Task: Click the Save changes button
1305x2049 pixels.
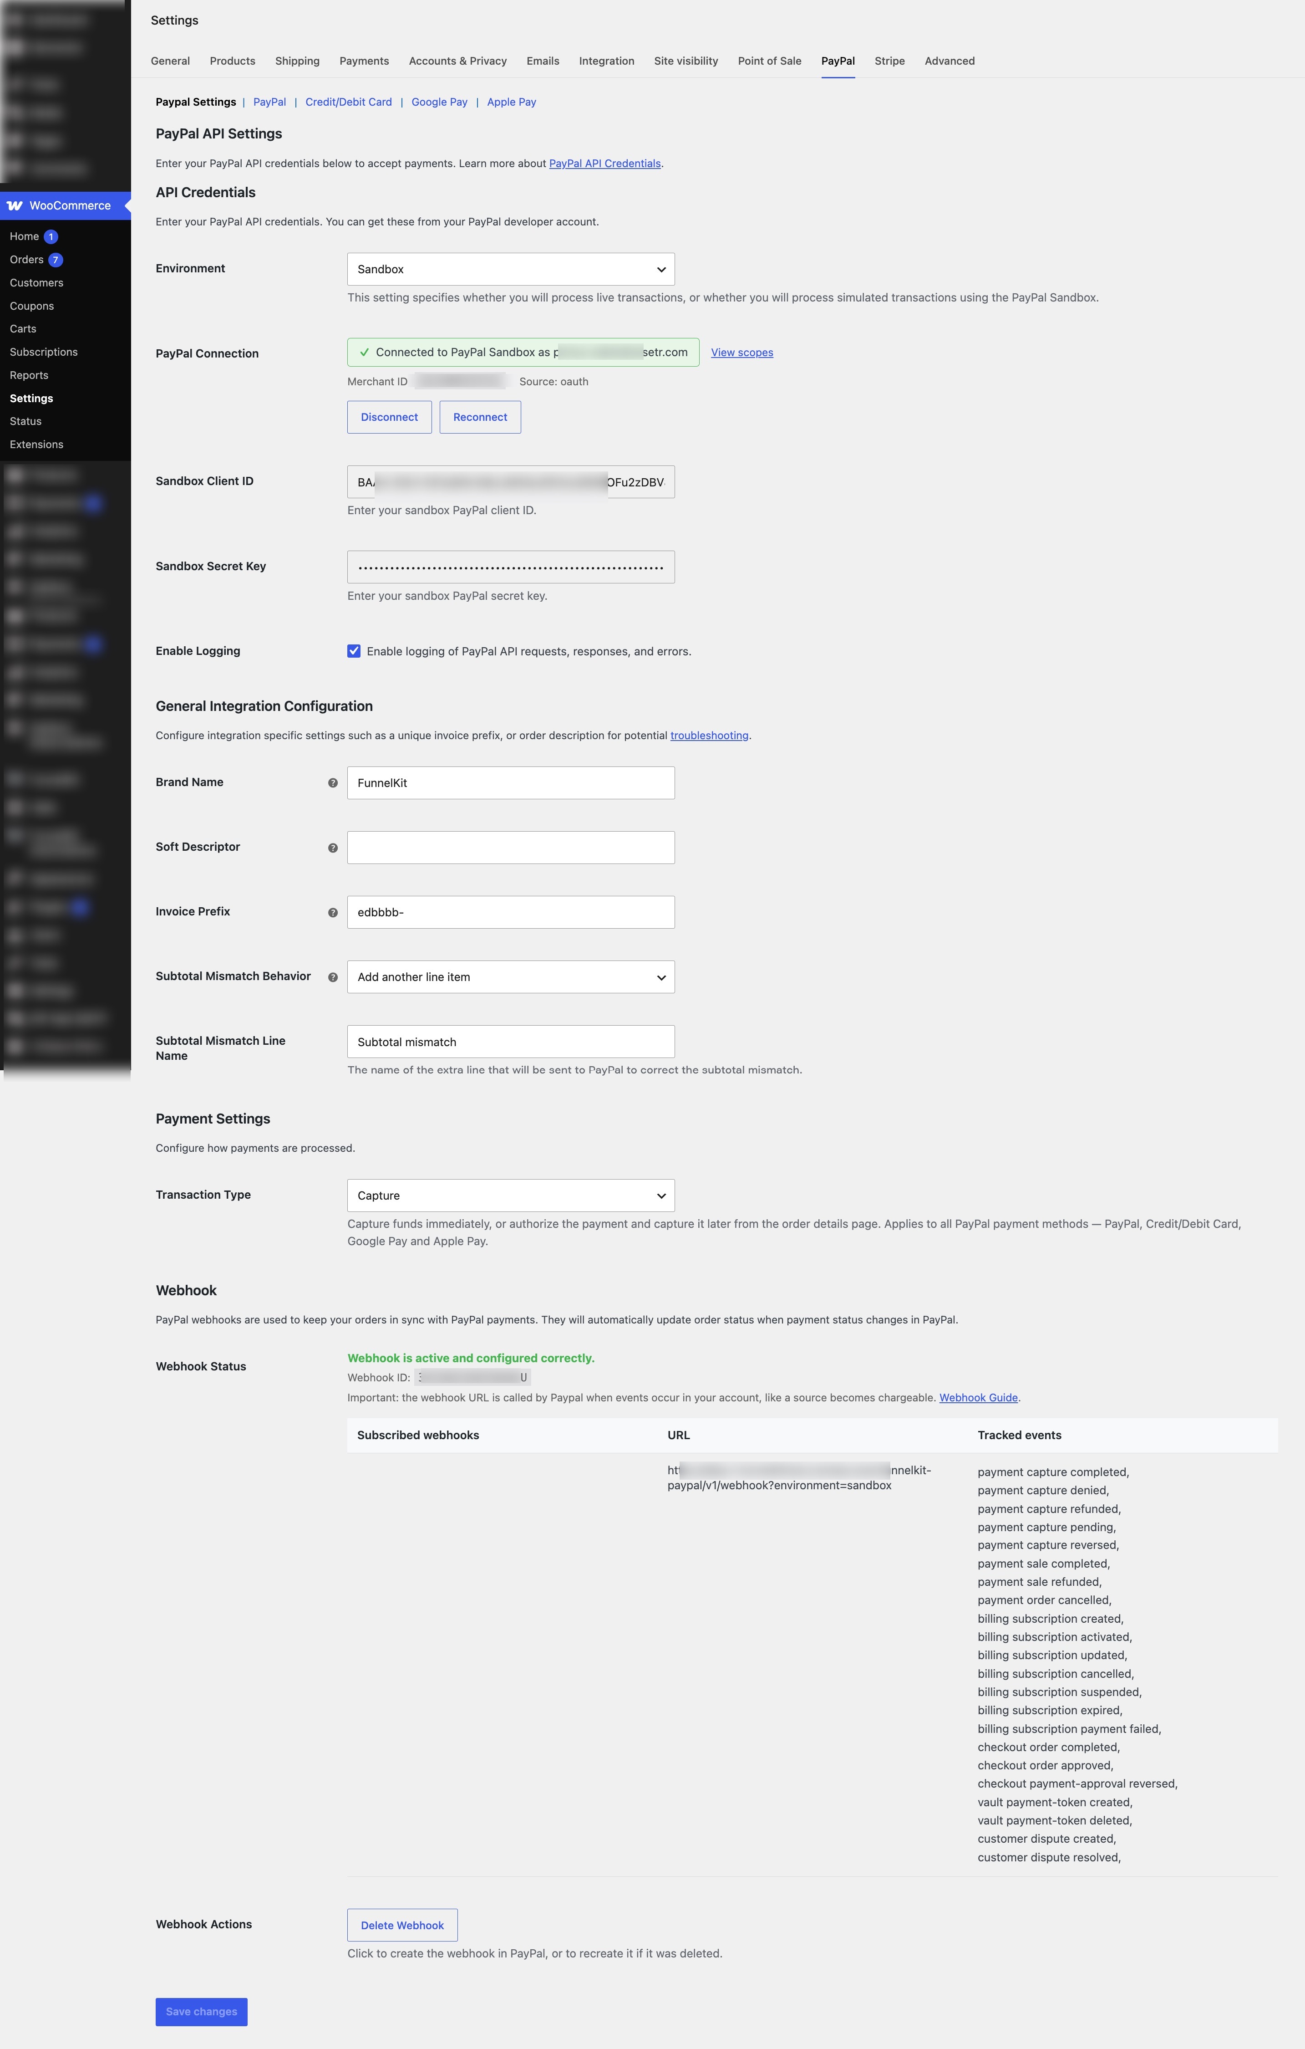Action: tap(202, 2012)
